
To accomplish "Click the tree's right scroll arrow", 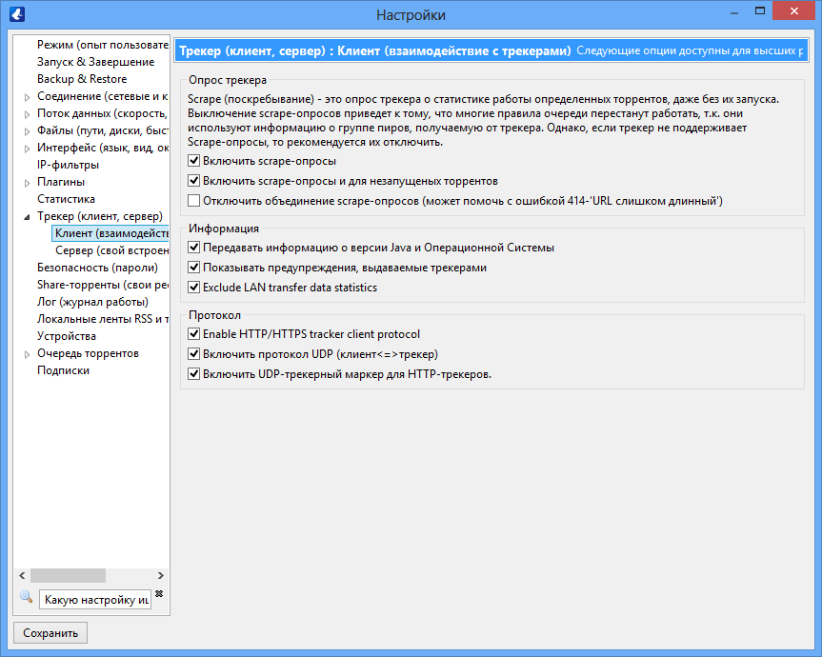I will [x=161, y=575].
